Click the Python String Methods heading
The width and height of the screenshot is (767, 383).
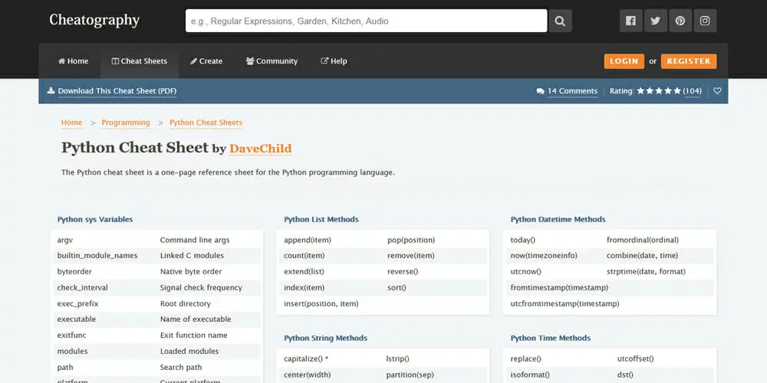click(x=326, y=338)
